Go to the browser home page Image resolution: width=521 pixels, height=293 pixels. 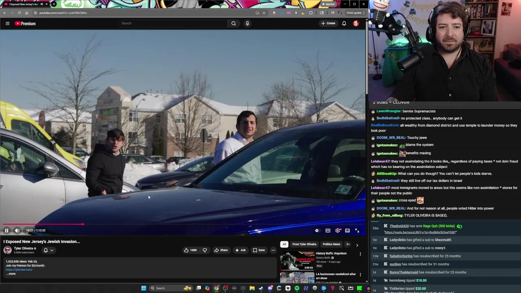point(26,13)
